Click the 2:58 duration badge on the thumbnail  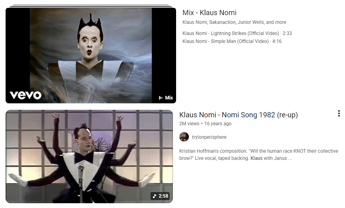tap(161, 196)
